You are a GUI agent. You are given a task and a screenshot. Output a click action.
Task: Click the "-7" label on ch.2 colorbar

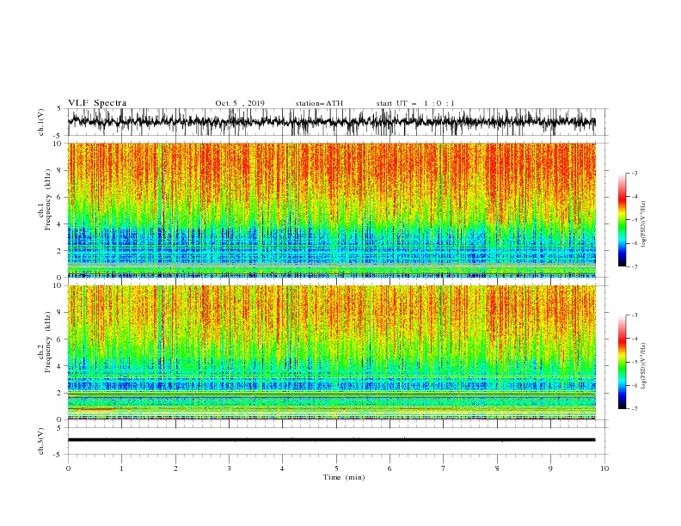point(634,409)
